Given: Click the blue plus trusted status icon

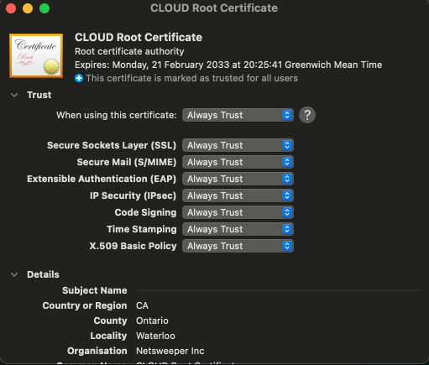Looking at the screenshot, I should 79,78.
